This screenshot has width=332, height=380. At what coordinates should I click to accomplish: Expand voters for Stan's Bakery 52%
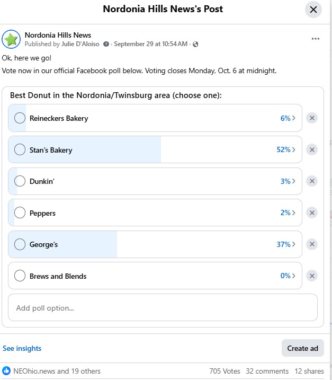pos(286,150)
